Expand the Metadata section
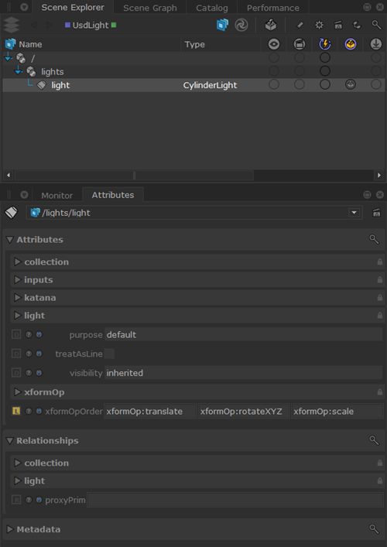The width and height of the screenshot is (387, 547). coord(10,529)
